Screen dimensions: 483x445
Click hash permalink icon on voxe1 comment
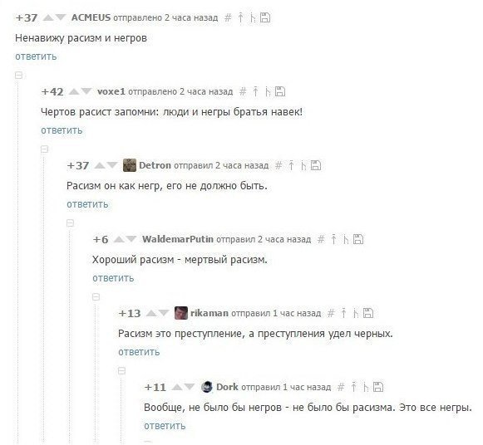tap(243, 91)
